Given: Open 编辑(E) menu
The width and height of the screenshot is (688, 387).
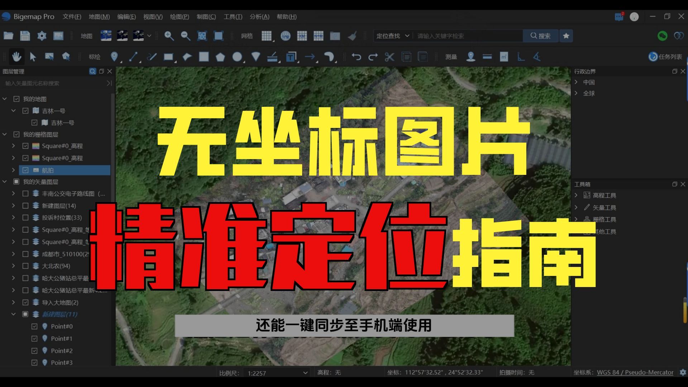Looking at the screenshot, I should click(x=126, y=16).
